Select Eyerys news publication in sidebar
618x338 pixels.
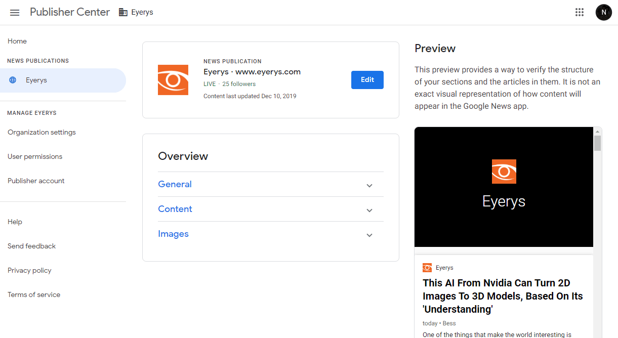click(x=63, y=80)
